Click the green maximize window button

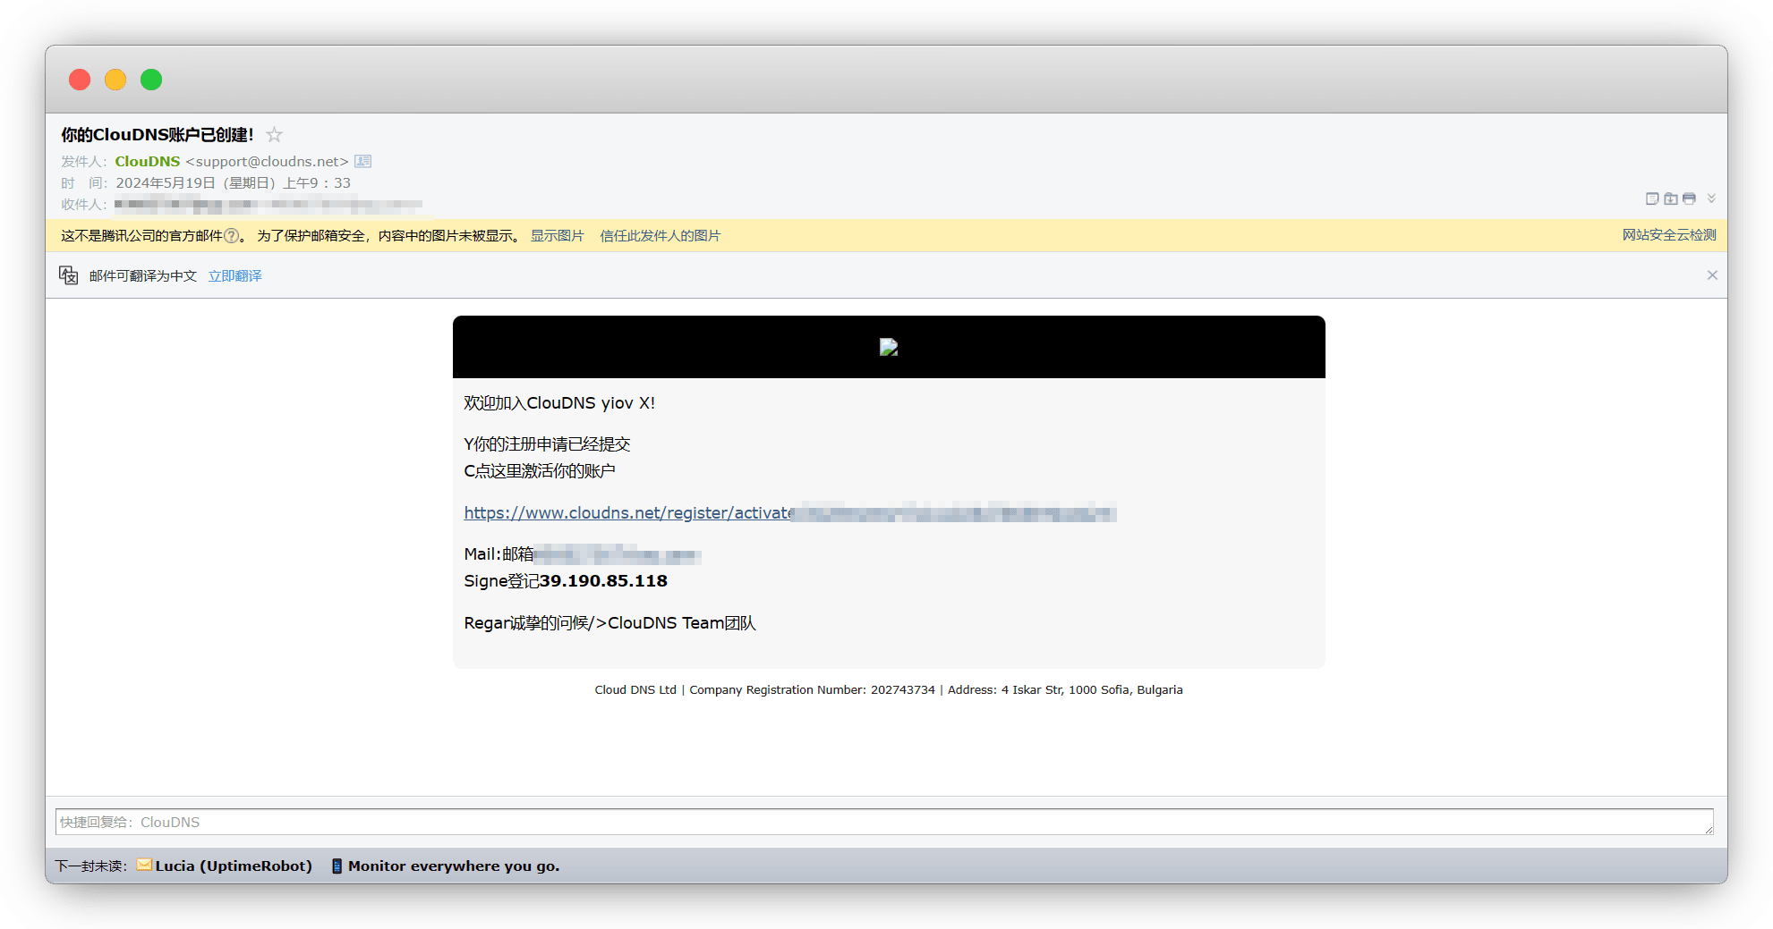(x=151, y=80)
